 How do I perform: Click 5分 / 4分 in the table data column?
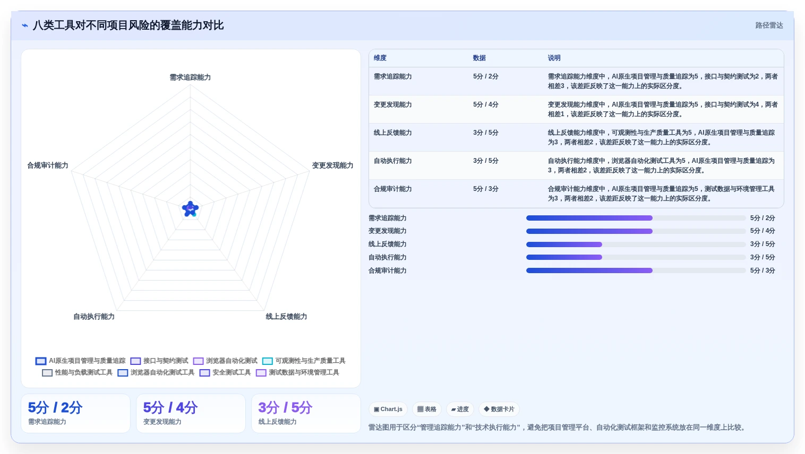[x=486, y=104]
